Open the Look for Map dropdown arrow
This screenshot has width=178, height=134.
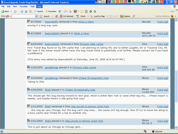click(107, 16)
